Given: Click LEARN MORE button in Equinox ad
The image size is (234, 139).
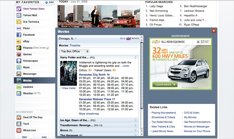Looking at the screenshot, I should point(165,85).
